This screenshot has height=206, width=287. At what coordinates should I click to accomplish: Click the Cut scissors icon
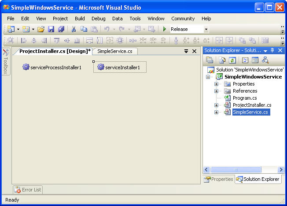(74, 29)
